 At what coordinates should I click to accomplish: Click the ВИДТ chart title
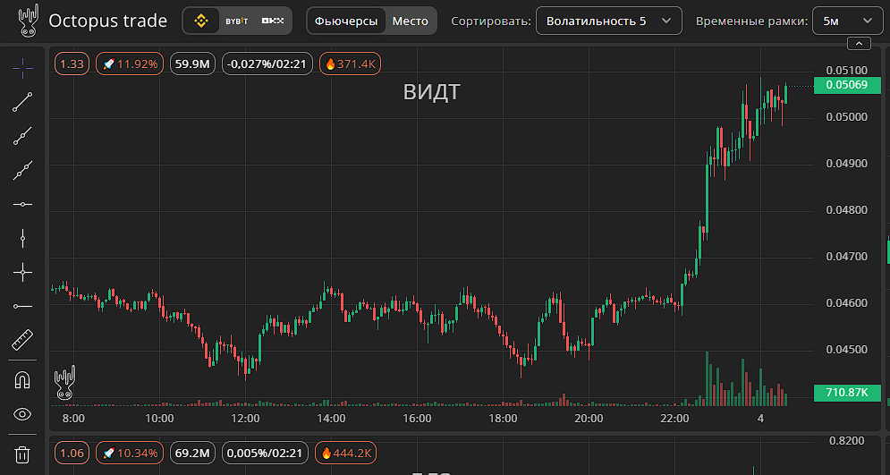(431, 92)
